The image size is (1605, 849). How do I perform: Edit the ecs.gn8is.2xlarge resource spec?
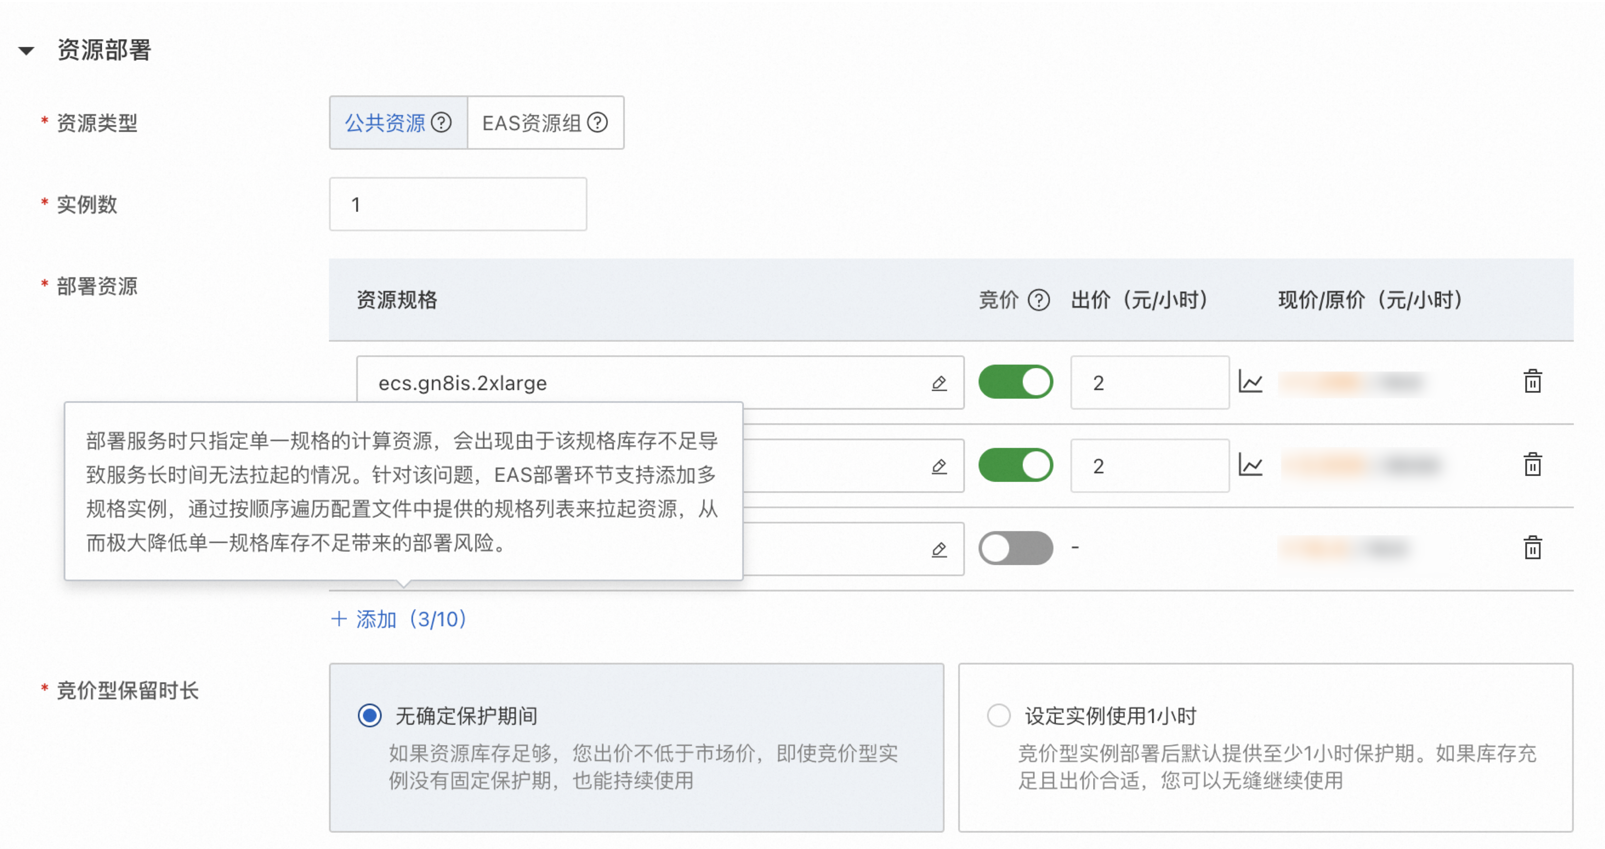point(939,383)
